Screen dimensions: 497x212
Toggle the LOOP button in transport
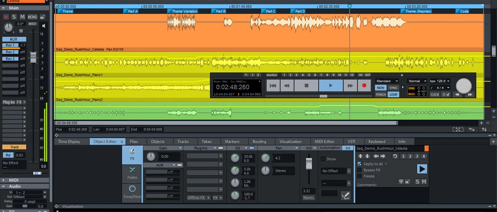(x=393, y=94)
